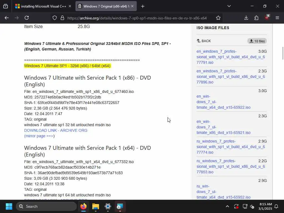Open the uBlock Origin extension icon

click(267, 17)
